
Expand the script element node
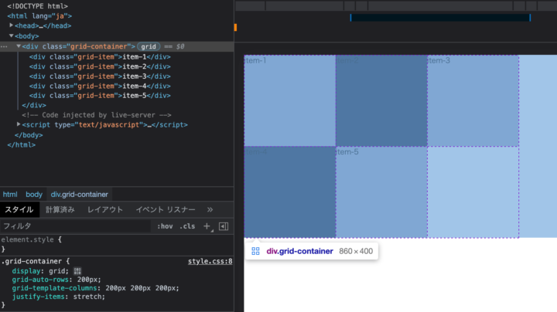pyautogui.click(x=19, y=124)
